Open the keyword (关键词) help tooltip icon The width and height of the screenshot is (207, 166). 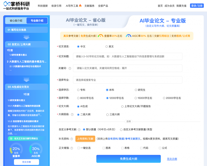pos(70,68)
